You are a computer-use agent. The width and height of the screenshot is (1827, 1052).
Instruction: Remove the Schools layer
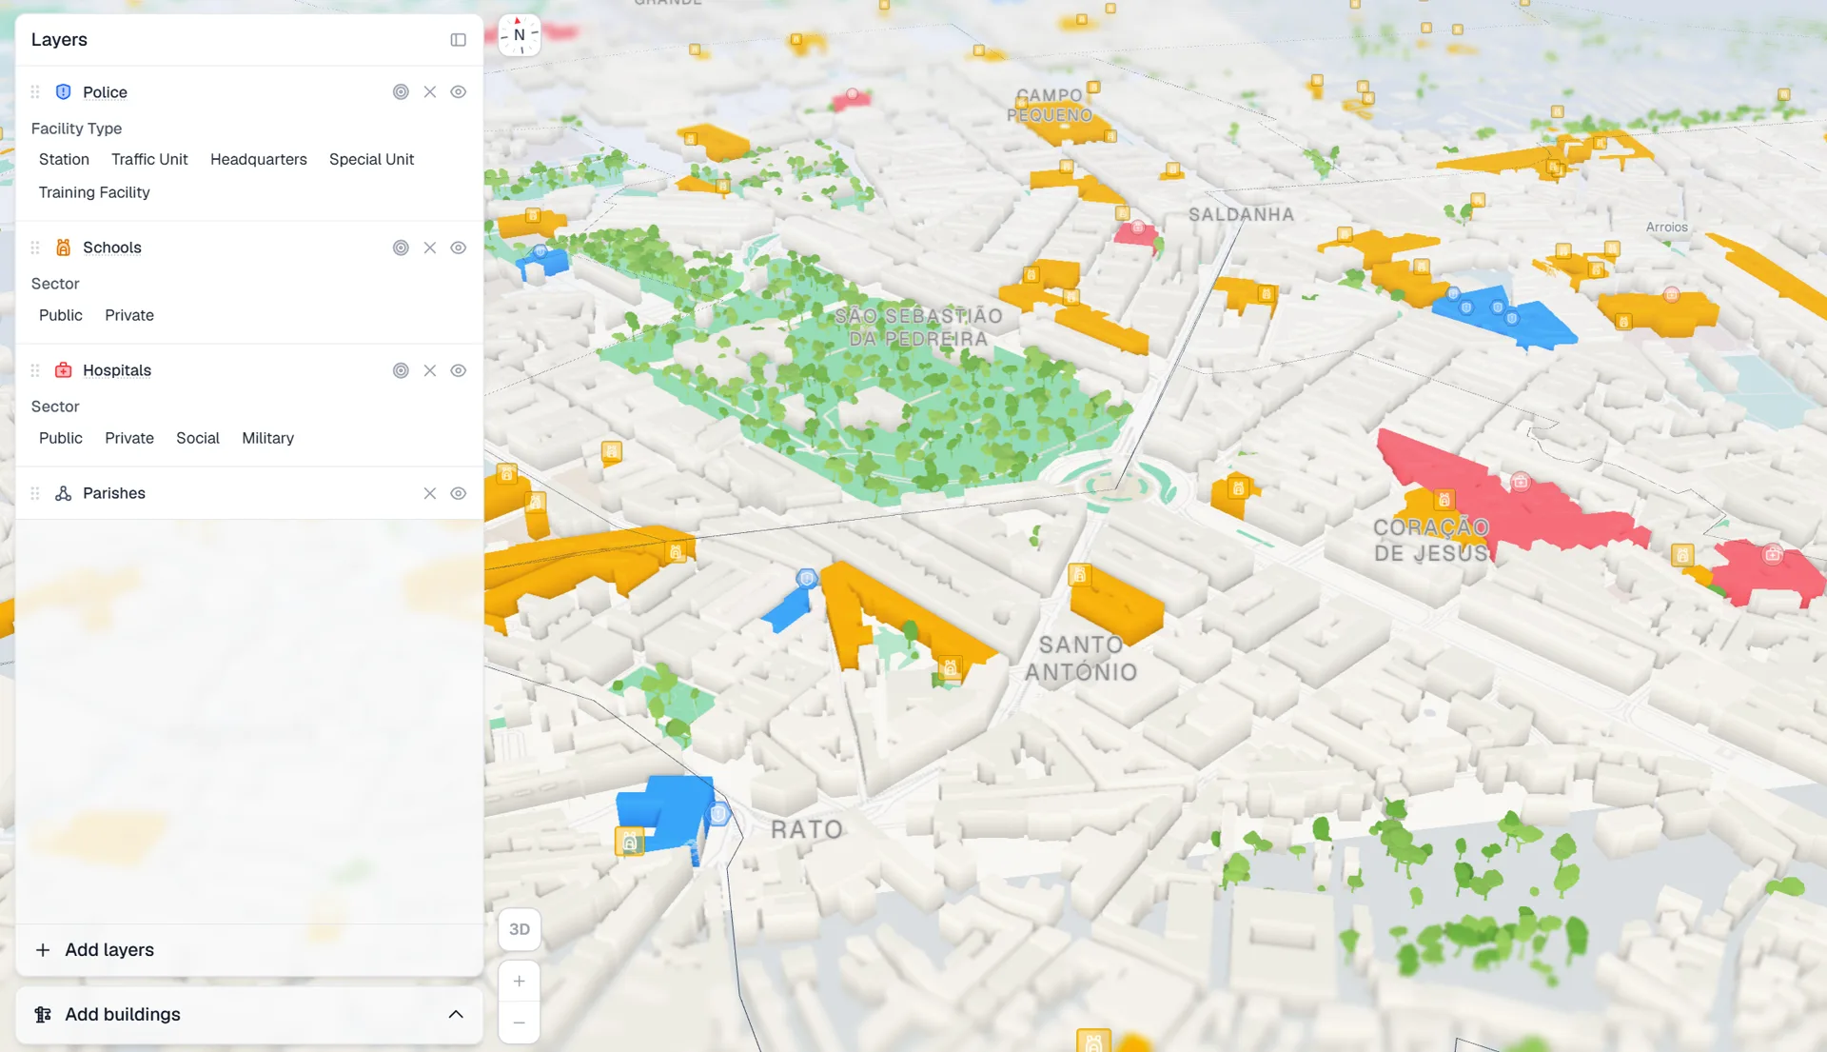pyautogui.click(x=430, y=248)
